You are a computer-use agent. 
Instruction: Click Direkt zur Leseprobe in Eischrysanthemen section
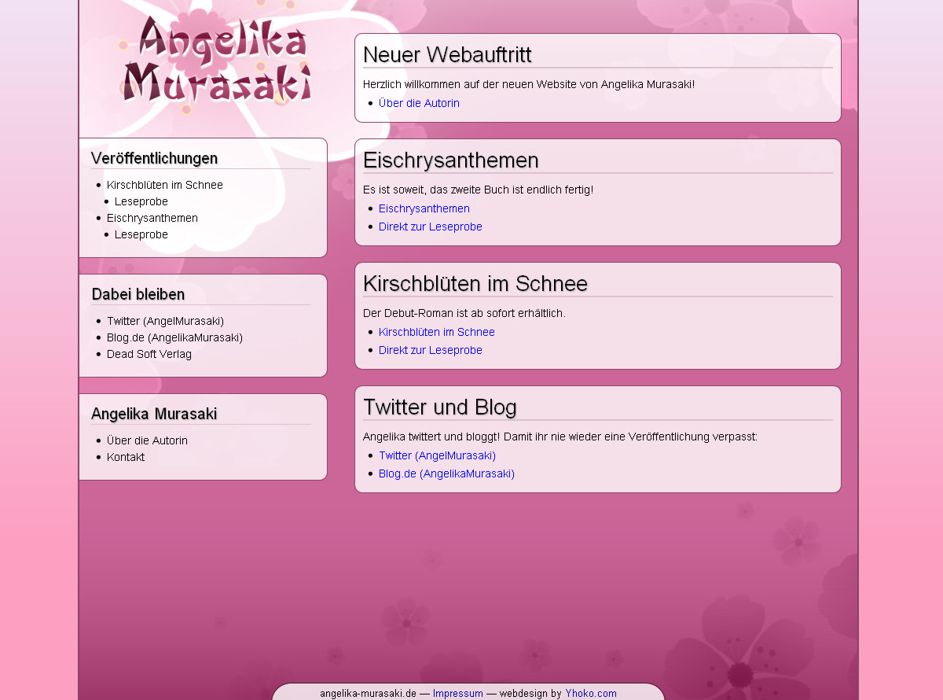click(430, 227)
